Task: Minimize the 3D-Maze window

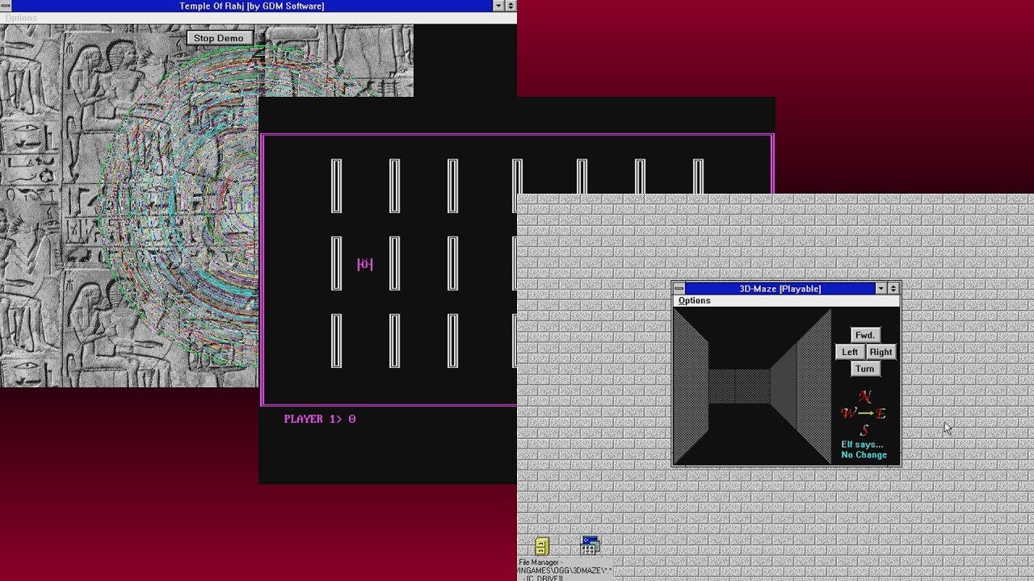Action: coord(881,288)
